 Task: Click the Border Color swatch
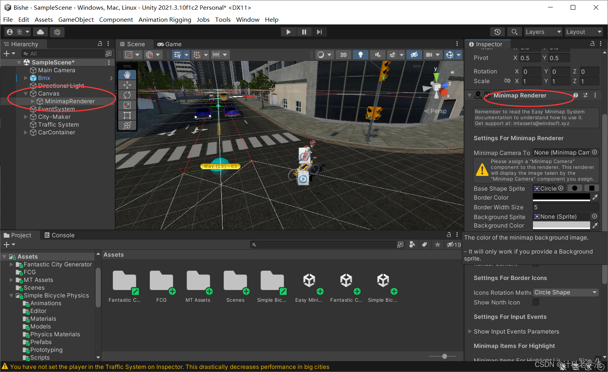click(561, 197)
